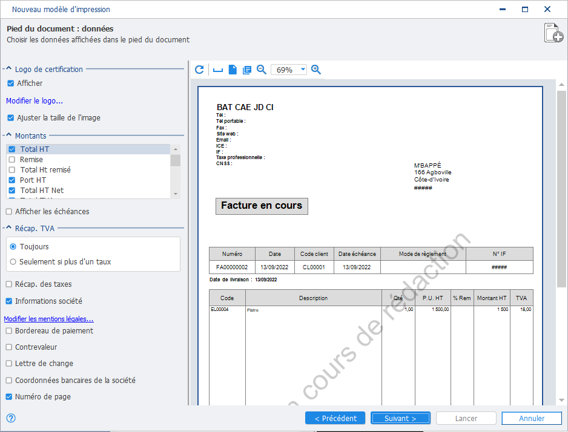
Task: Select Seulement si plus d'un taux
Action: [x=13, y=261]
